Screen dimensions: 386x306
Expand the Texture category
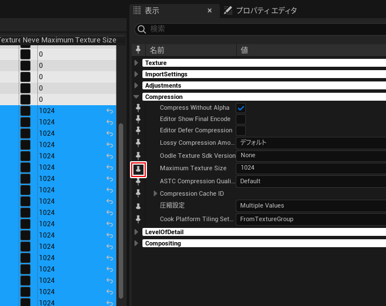[136, 63]
